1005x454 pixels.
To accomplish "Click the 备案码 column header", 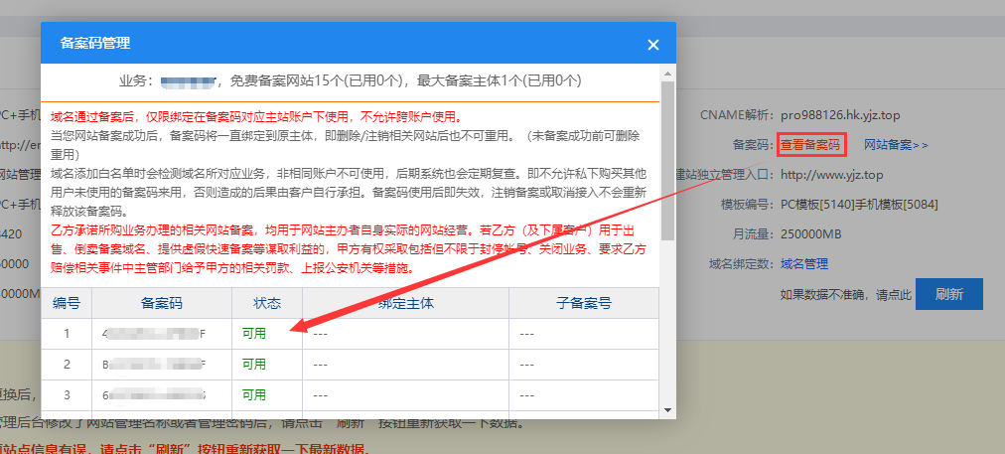I will tap(162, 303).
